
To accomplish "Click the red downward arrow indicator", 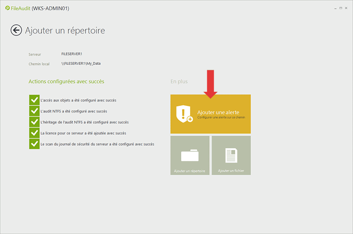I will click(x=210, y=84).
